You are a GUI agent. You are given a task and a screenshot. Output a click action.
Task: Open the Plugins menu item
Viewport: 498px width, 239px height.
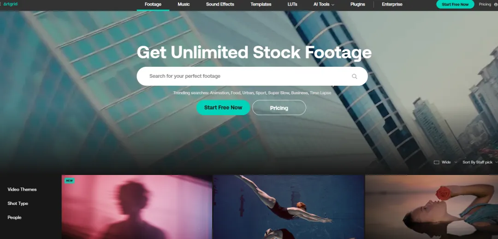click(x=358, y=5)
